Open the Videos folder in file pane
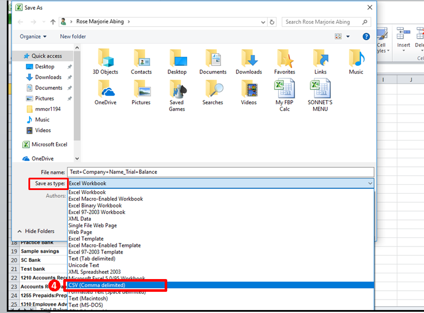Screen dimensions: 424x313 (x=249, y=92)
